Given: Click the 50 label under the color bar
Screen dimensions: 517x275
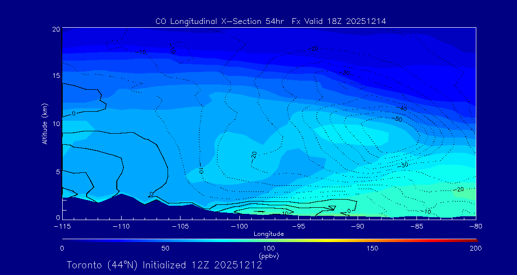Looking at the screenshot, I should [166, 248].
